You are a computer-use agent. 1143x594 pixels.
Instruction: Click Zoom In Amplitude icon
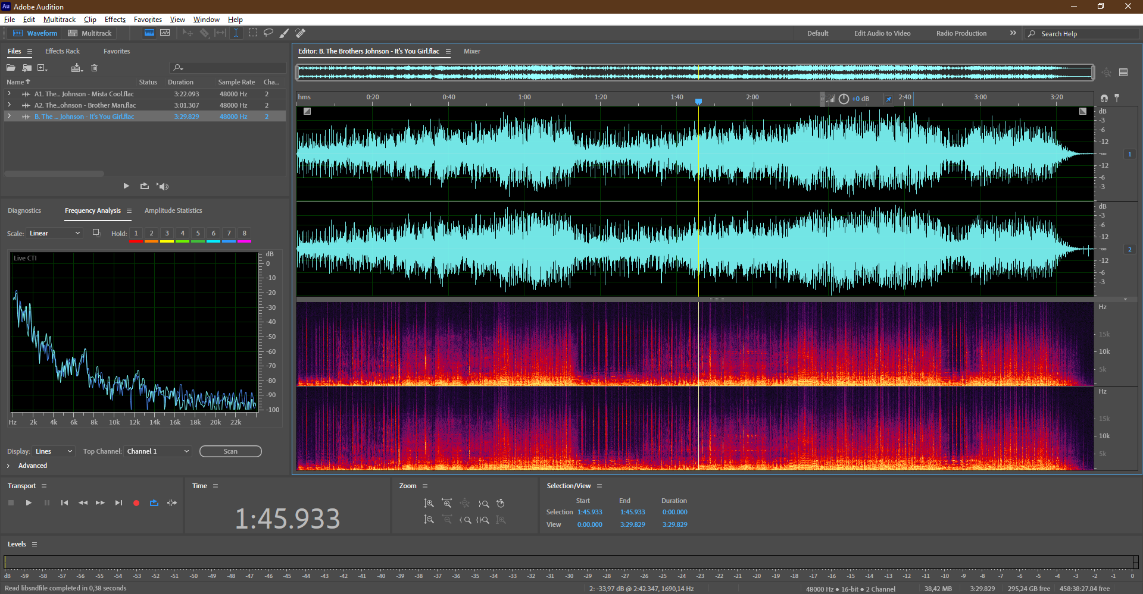point(429,504)
